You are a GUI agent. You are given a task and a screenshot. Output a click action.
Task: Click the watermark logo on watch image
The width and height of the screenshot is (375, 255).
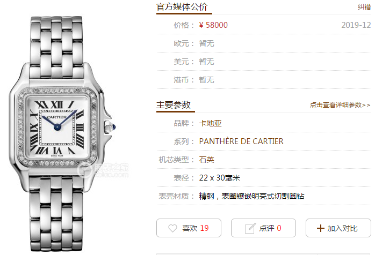coord(103,170)
